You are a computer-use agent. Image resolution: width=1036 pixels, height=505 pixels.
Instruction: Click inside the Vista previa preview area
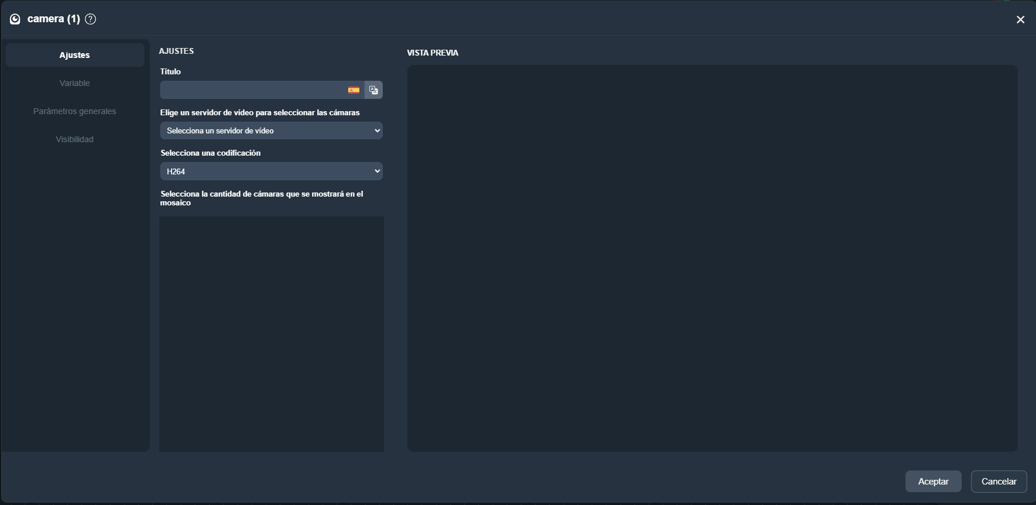[x=712, y=258]
